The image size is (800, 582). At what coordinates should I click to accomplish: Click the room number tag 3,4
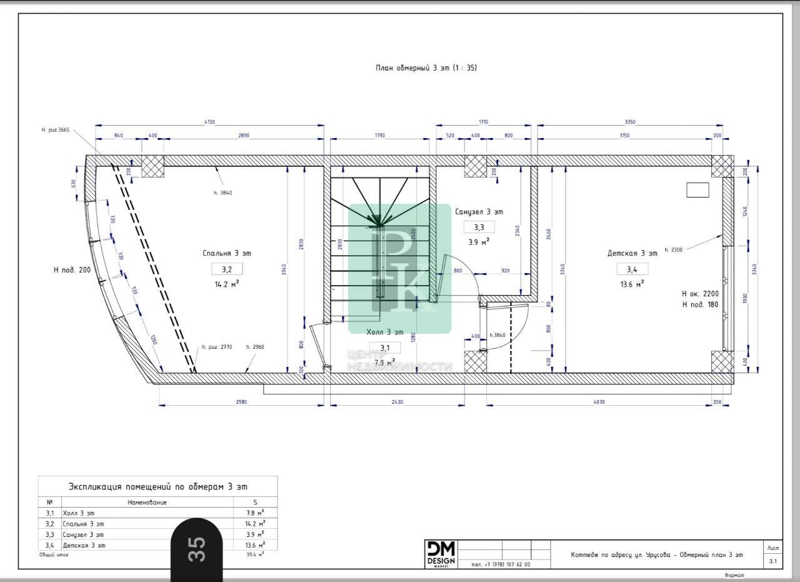point(632,269)
